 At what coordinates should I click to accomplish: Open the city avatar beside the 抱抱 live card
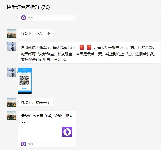point(11,115)
